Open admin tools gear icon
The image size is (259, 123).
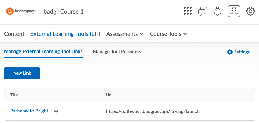250,11
